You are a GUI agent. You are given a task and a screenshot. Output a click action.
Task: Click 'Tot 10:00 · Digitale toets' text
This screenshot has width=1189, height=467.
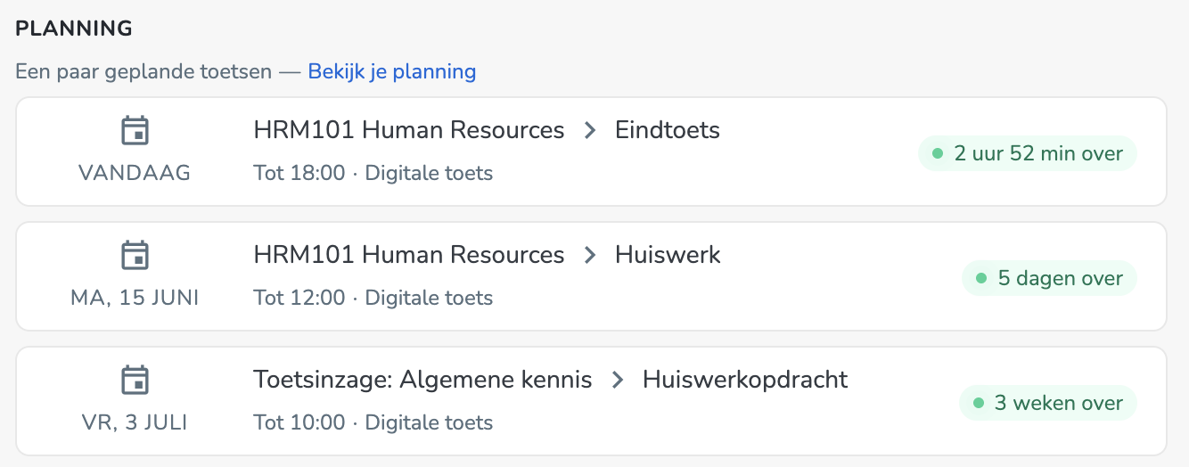[373, 422]
